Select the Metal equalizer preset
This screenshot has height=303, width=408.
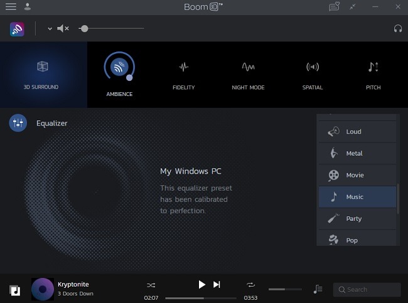pyautogui.click(x=357, y=154)
